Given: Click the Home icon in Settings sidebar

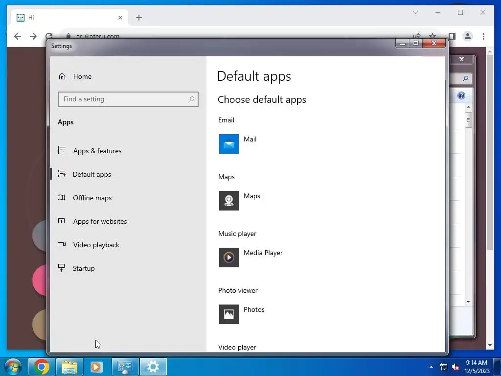Looking at the screenshot, I should coord(62,76).
